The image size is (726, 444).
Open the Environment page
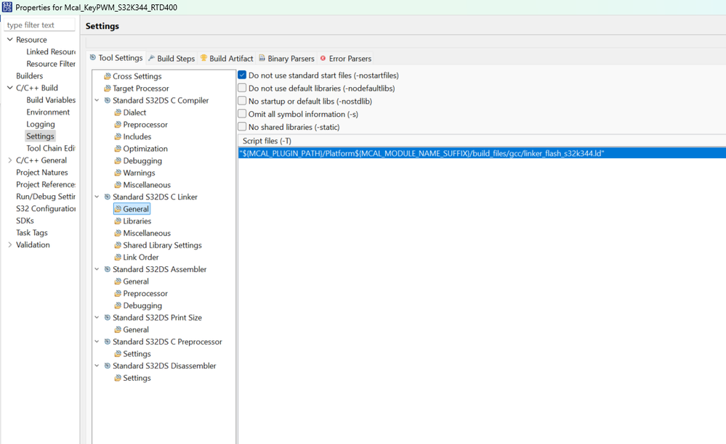[48, 112]
